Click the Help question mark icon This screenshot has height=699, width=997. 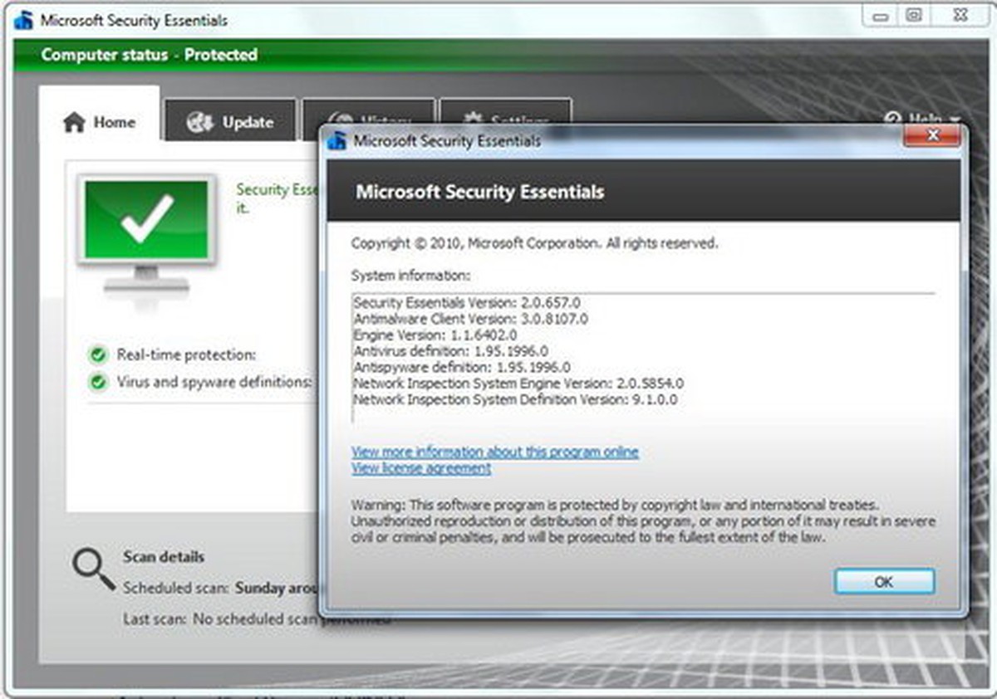tap(892, 119)
